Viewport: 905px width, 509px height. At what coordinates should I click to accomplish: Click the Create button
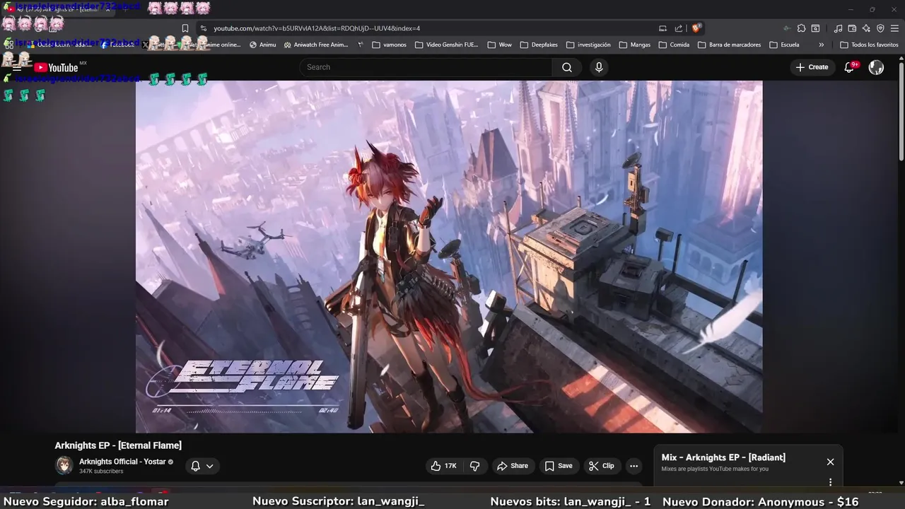click(x=812, y=67)
